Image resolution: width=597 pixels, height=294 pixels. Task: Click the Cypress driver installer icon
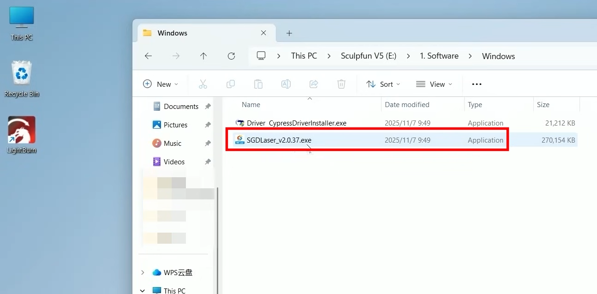pos(239,123)
